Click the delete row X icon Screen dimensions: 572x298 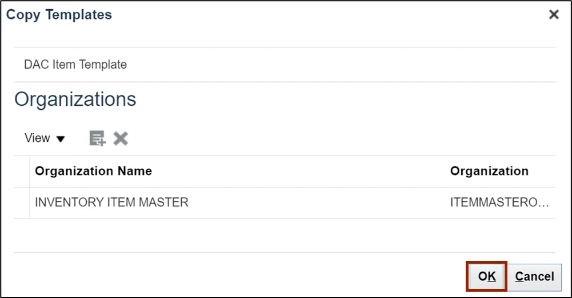click(121, 138)
